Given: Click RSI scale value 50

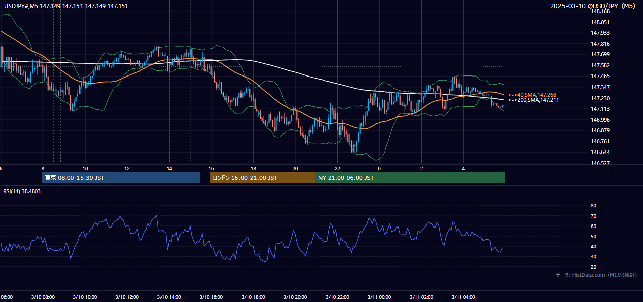Looking at the screenshot, I should (593, 236).
